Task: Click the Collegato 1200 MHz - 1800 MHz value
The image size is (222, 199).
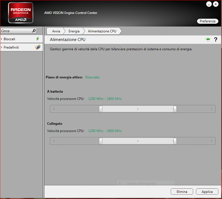Action: pyautogui.click(x=105, y=131)
